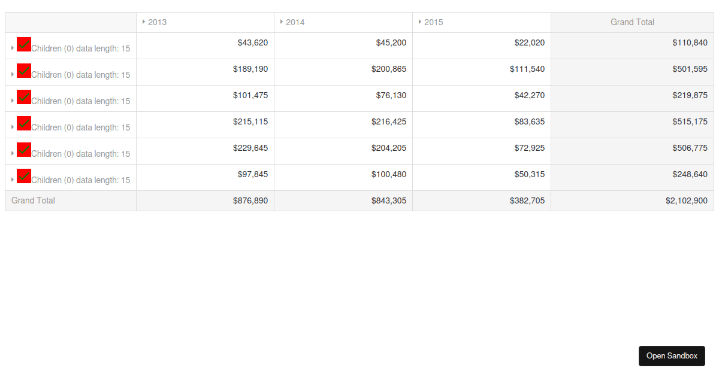Click red checkmark icon in $110,840 total row
719x377 pixels.
pyautogui.click(x=24, y=44)
